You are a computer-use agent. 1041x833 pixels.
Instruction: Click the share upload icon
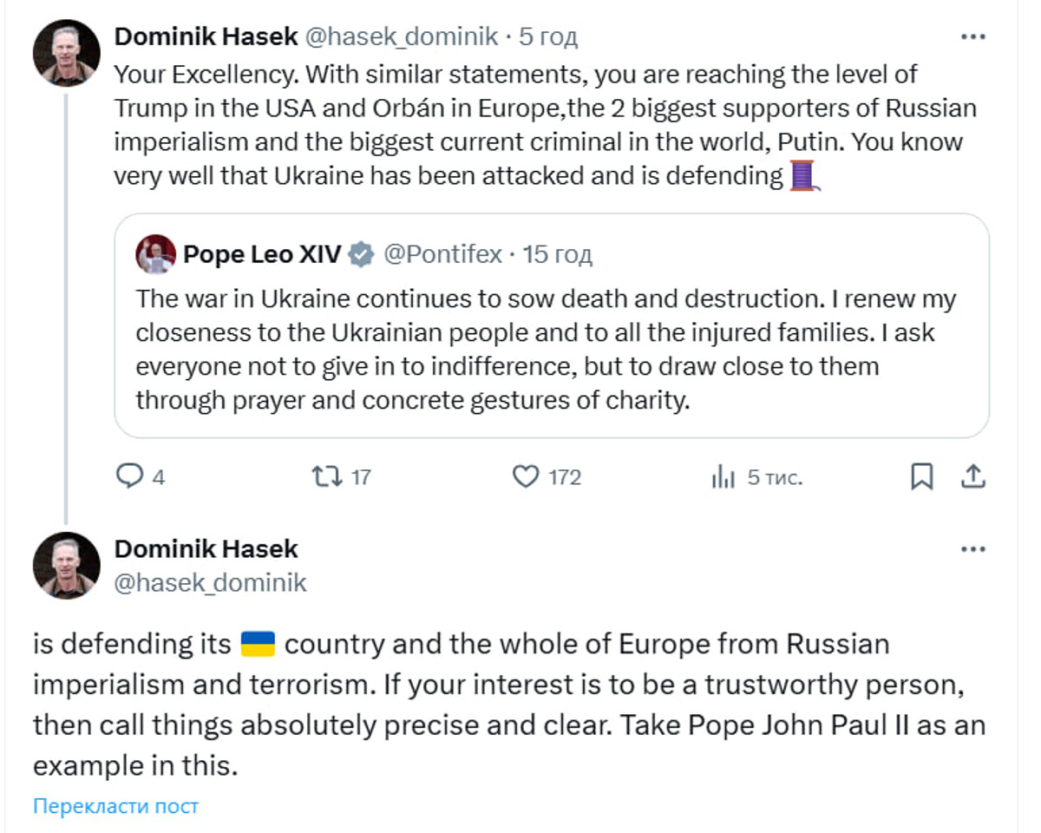pos(973,476)
